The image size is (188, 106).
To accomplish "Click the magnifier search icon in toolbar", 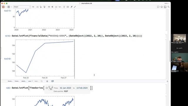I will coord(169,7).
